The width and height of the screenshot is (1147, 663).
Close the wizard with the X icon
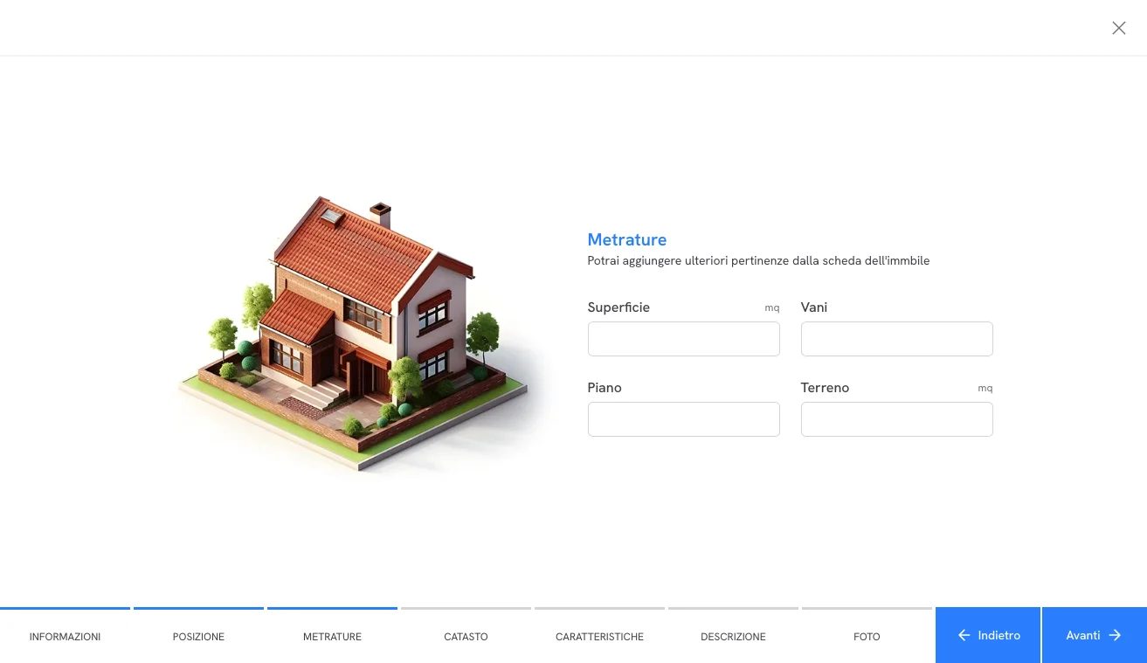tap(1118, 28)
